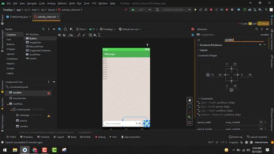Toggle the left horizontal constraint bias icon
274x154 pixels.
click(208, 75)
